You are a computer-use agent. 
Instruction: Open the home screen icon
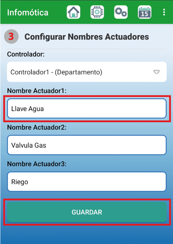click(74, 12)
